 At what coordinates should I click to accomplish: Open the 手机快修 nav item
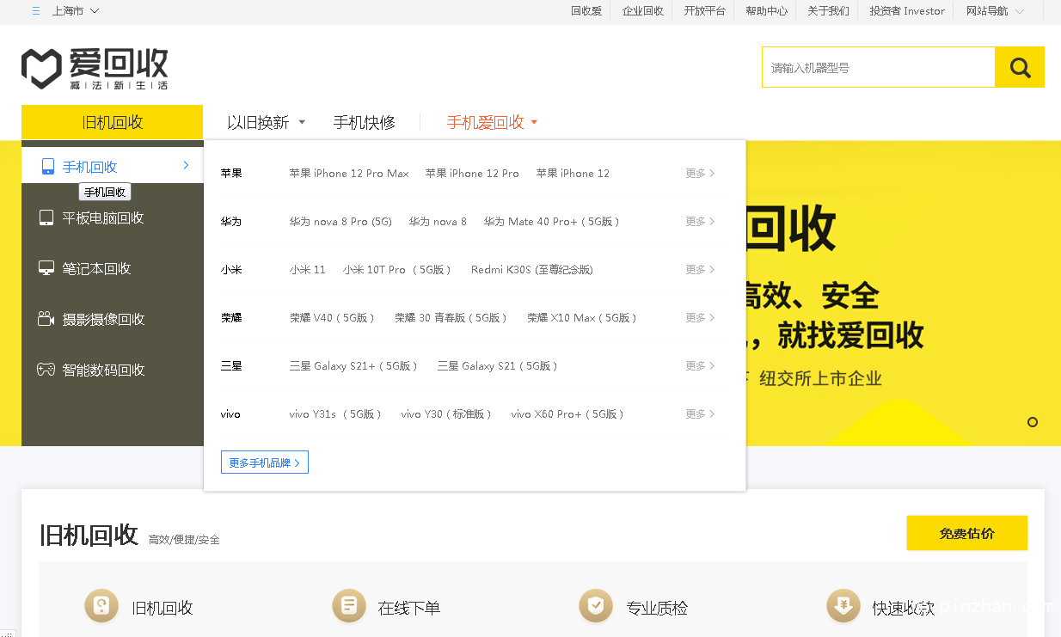pyautogui.click(x=365, y=122)
